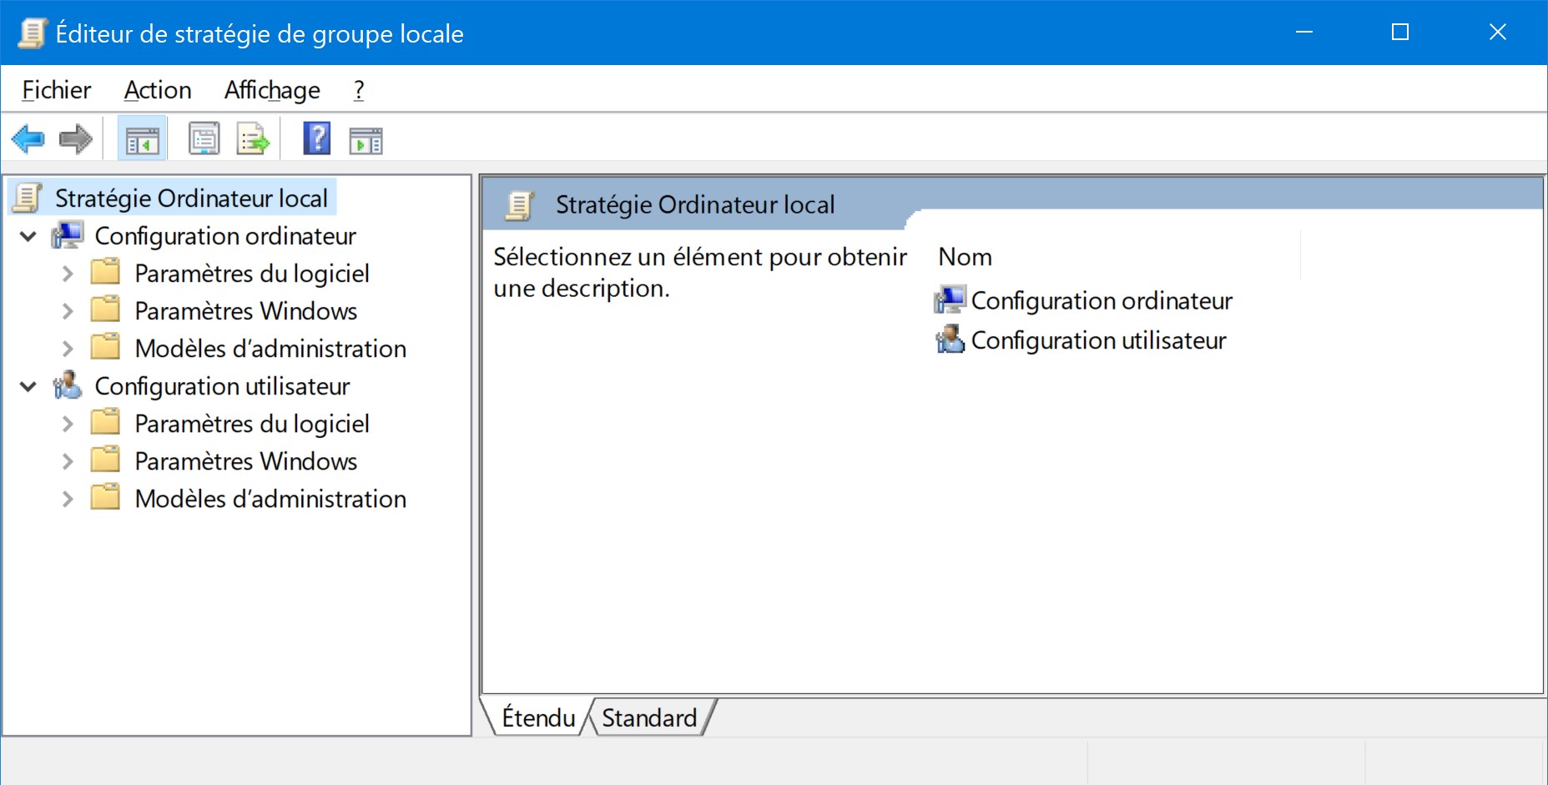Viewport: 1548px width, 785px height.
Task: Expand Paramètres Windows under Configuration ordinateur
Action: (68, 311)
